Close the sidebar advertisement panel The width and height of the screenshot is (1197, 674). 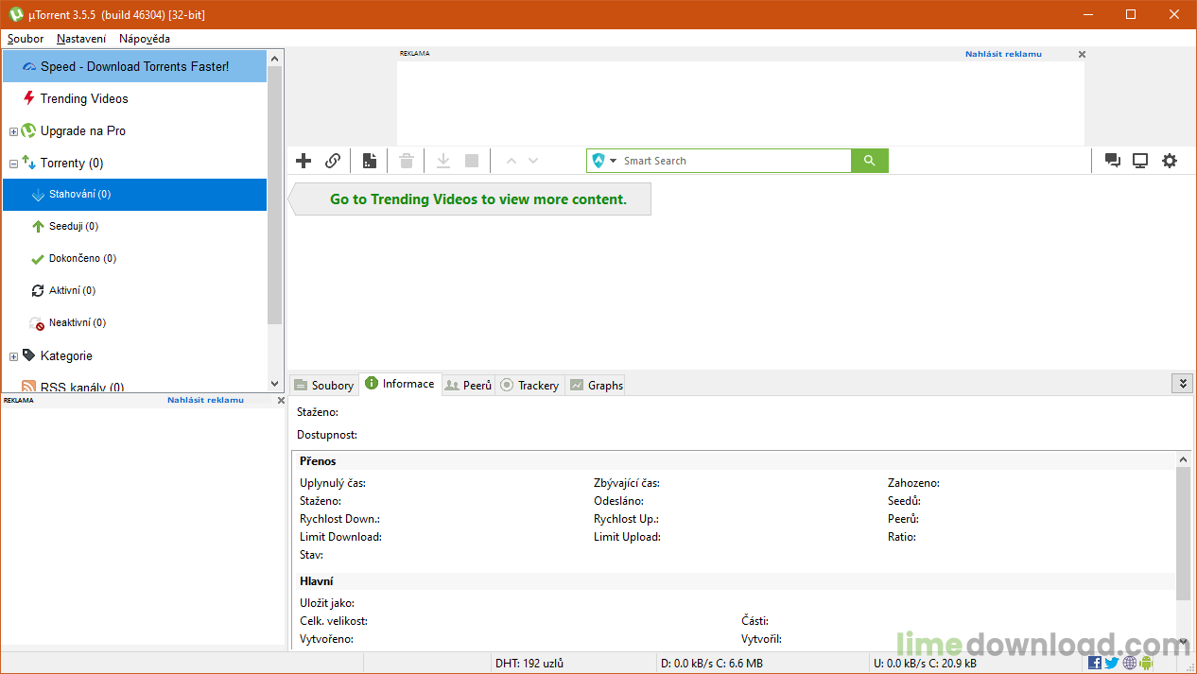pos(281,401)
